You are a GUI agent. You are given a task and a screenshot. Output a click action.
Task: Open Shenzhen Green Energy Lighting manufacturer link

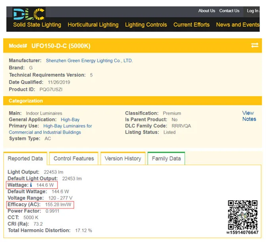(x=89, y=61)
